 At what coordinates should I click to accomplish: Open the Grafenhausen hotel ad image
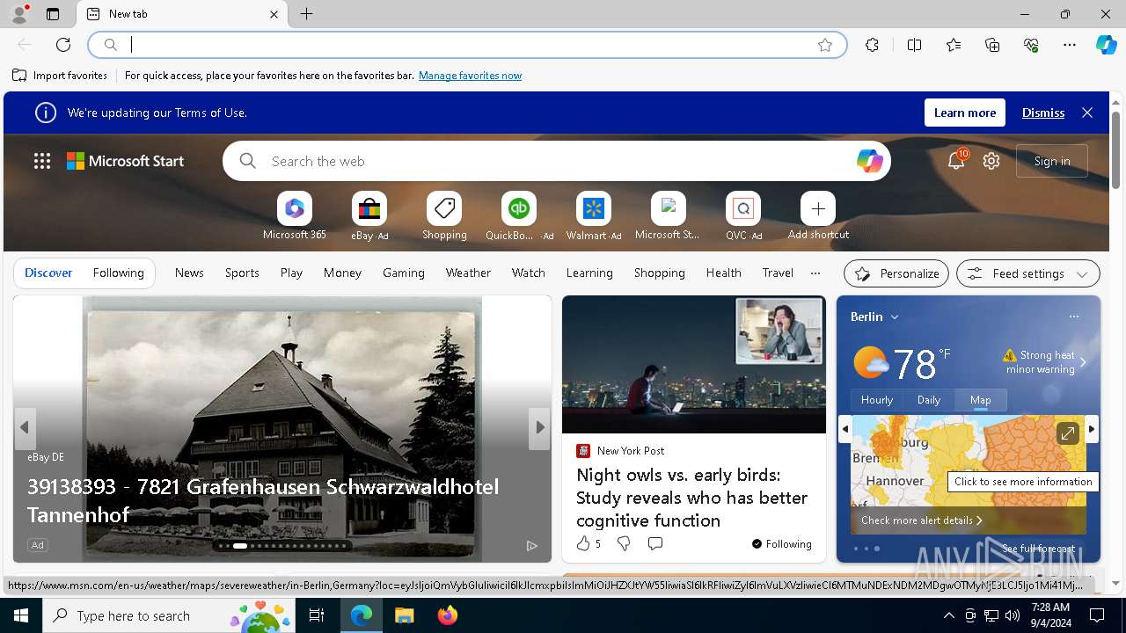coord(282,428)
